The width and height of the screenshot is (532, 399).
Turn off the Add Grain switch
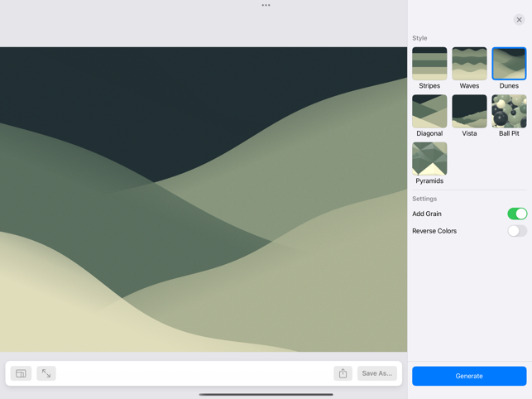[517, 214]
